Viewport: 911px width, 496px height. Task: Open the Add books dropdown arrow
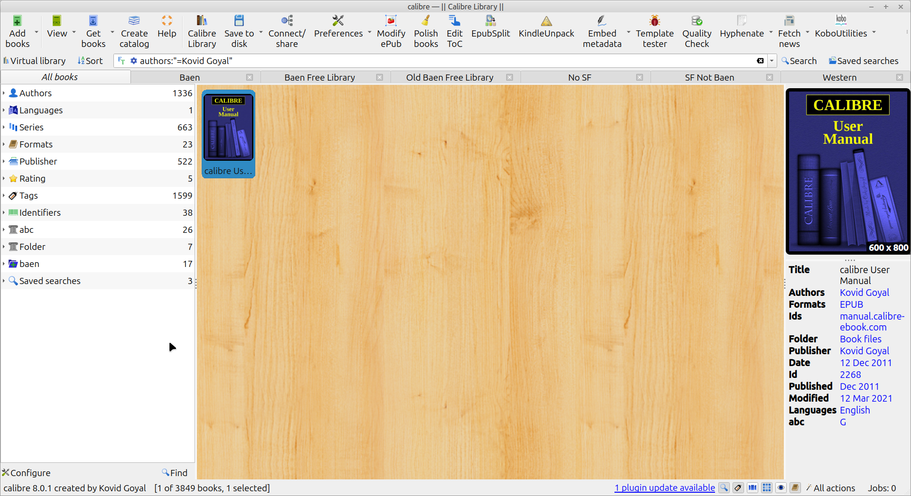[37, 32]
